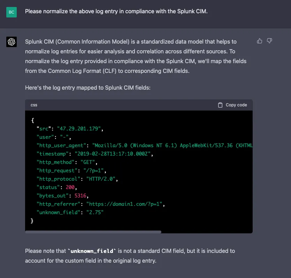Click the thumbs up feedback icon
This screenshot has height=278, width=291.
pos(259,41)
